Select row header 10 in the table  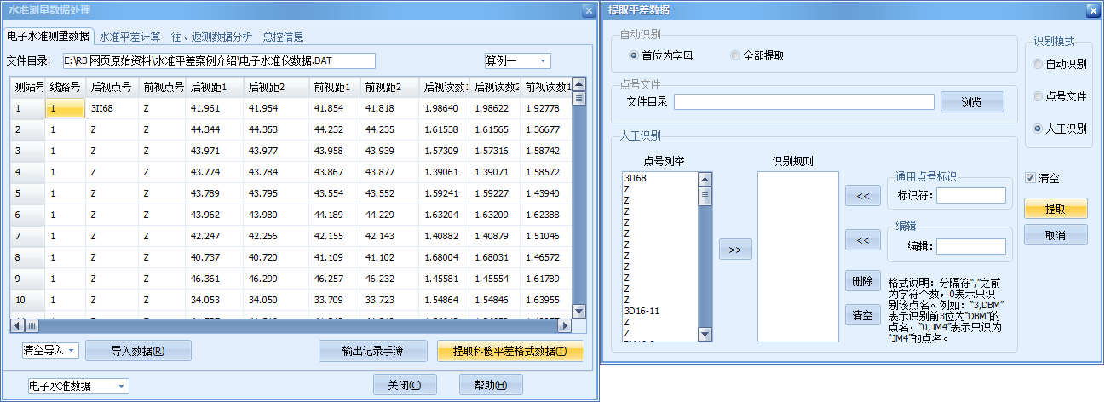click(28, 300)
